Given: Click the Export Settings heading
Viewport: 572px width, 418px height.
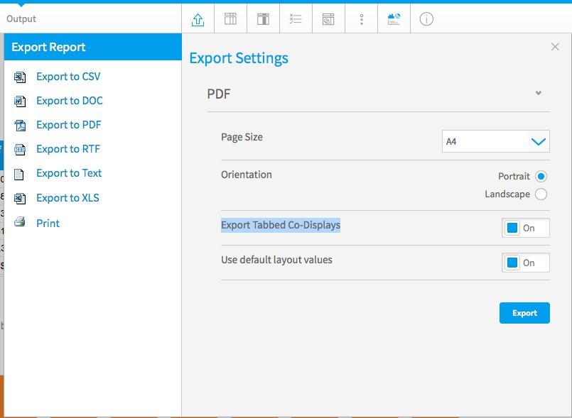Looking at the screenshot, I should pos(239,58).
